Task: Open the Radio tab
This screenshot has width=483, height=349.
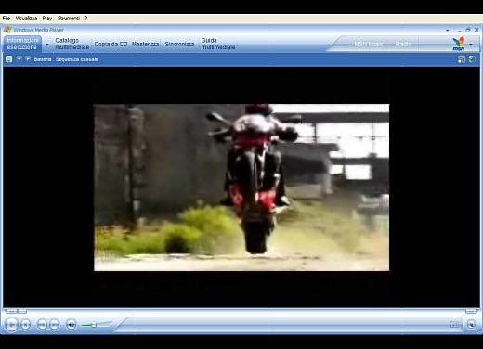Action: (x=403, y=45)
